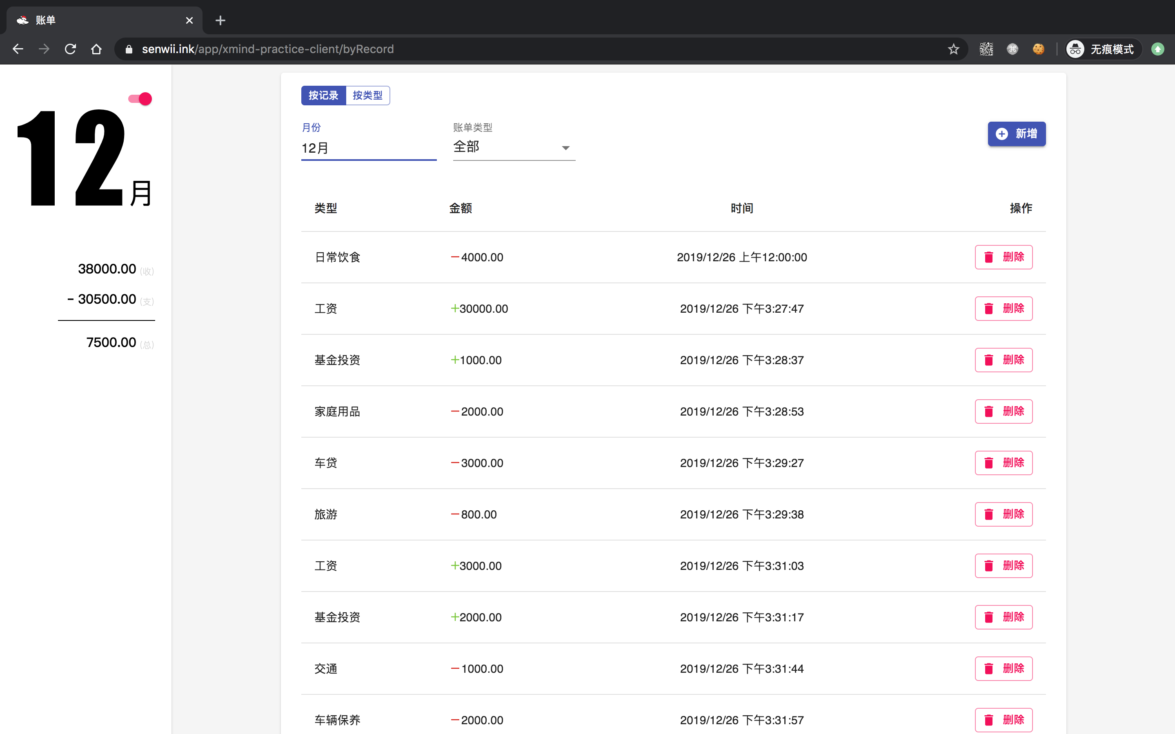Delete the 车贷 -3000.00 record
Image resolution: width=1175 pixels, height=734 pixels.
1003,463
